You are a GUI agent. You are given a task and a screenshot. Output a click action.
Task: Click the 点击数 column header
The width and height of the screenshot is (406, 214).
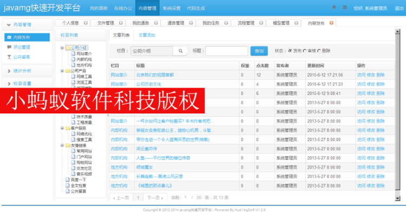pos(263,65)
